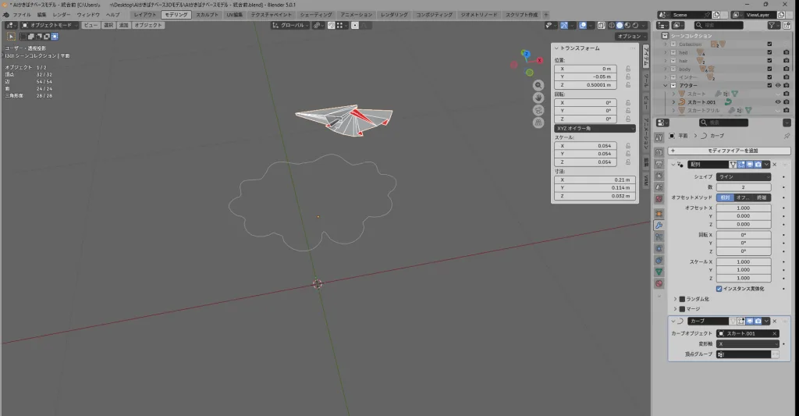Expand the hair collection in outliner

pyautogui.click(x=666, y=61)
